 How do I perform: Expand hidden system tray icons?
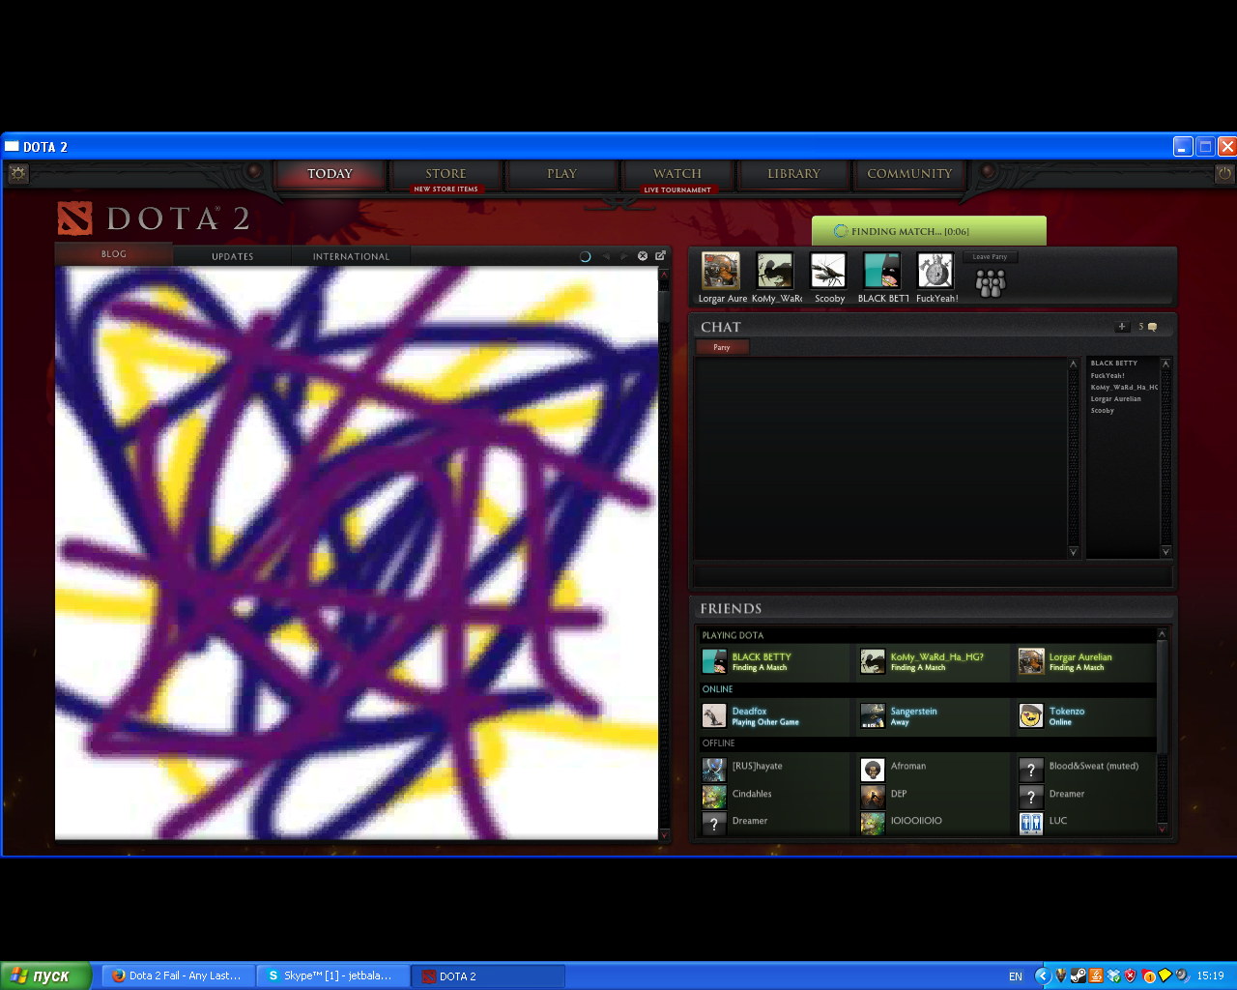coord(1042,975)
